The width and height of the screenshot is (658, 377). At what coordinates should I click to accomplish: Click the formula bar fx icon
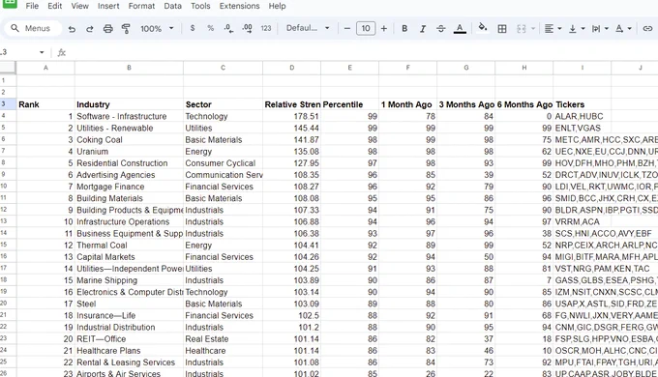point(62,52)
